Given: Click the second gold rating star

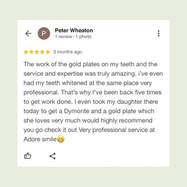Looking at the screenshot, I should point(31,52).
